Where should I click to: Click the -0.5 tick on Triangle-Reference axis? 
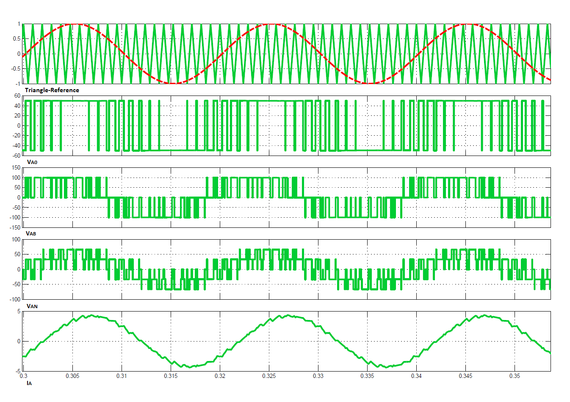16,68
